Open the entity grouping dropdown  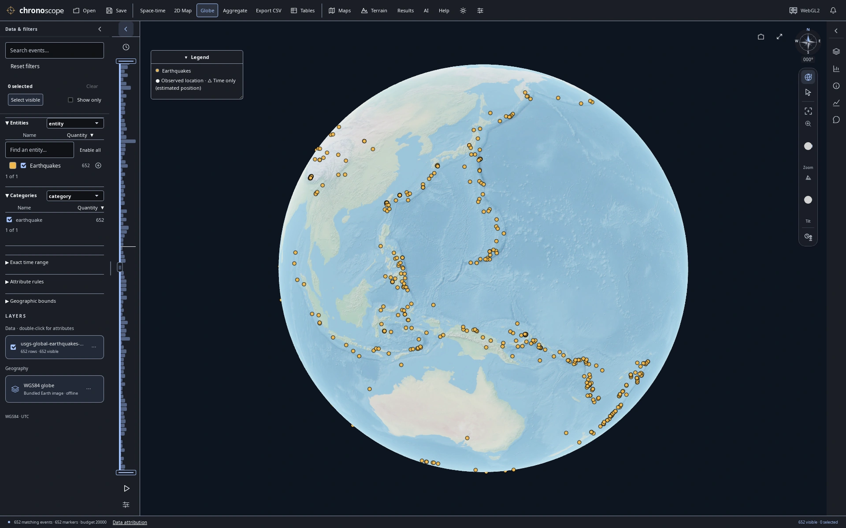click(x=75, y=123)
